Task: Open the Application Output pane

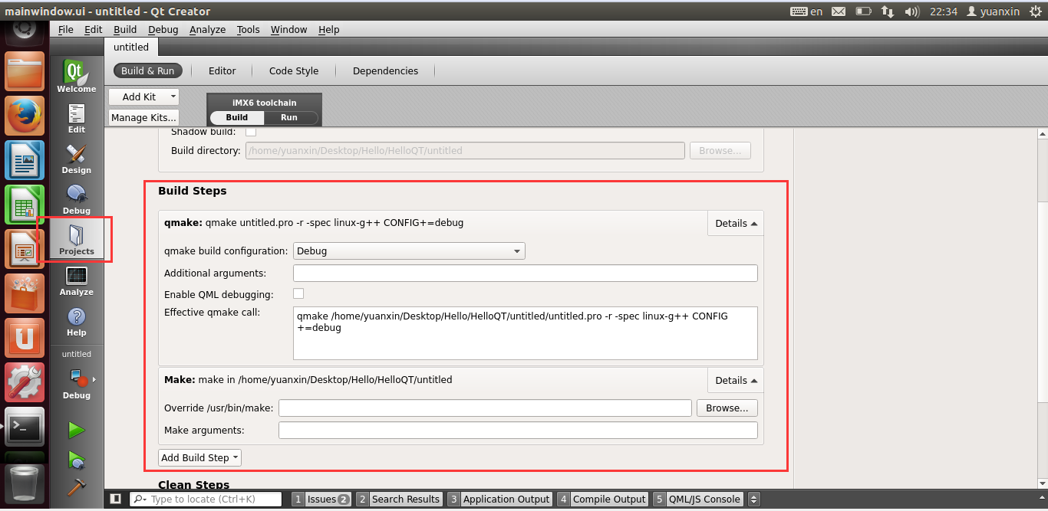Action: click(499, 499)
